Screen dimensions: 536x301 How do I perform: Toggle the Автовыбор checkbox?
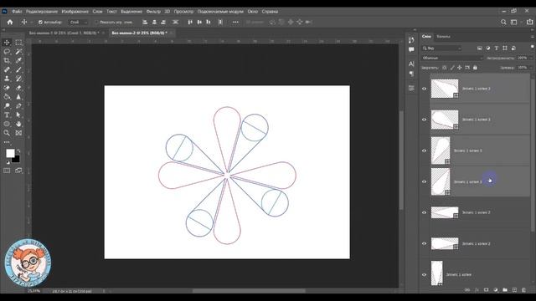coord(40,23)
